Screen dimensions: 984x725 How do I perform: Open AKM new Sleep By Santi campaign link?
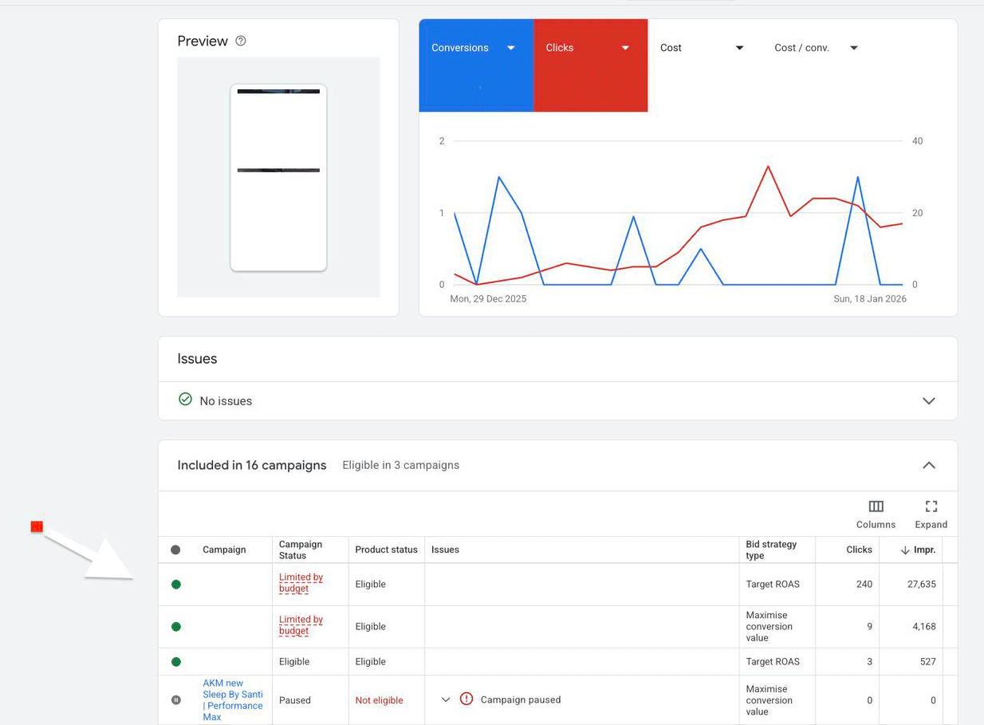[232, 699]
